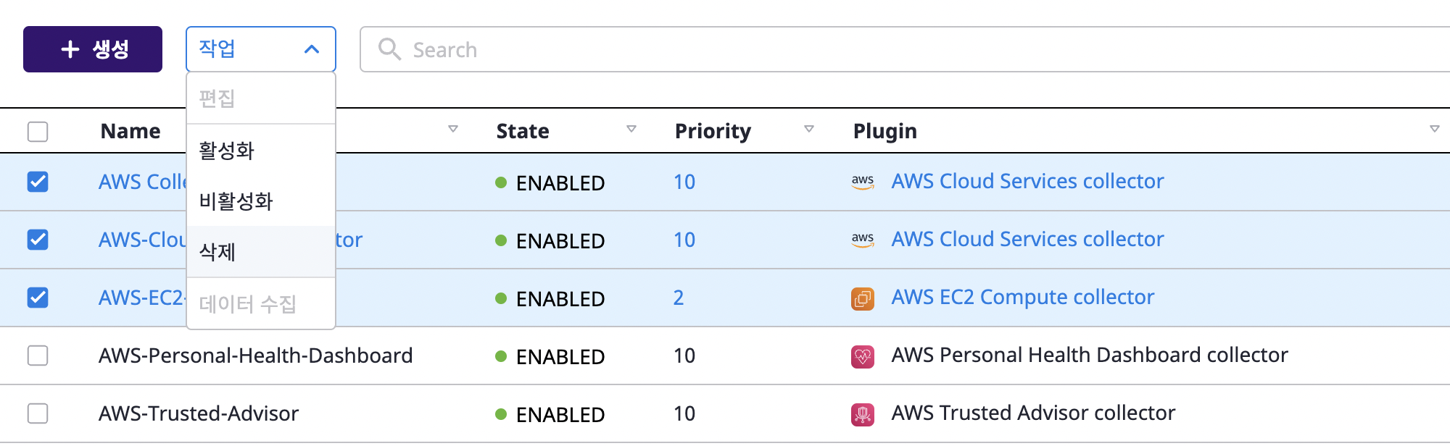1450x446 pixels.
Task: Click the search magnifier icon
Action: (389, 49)
